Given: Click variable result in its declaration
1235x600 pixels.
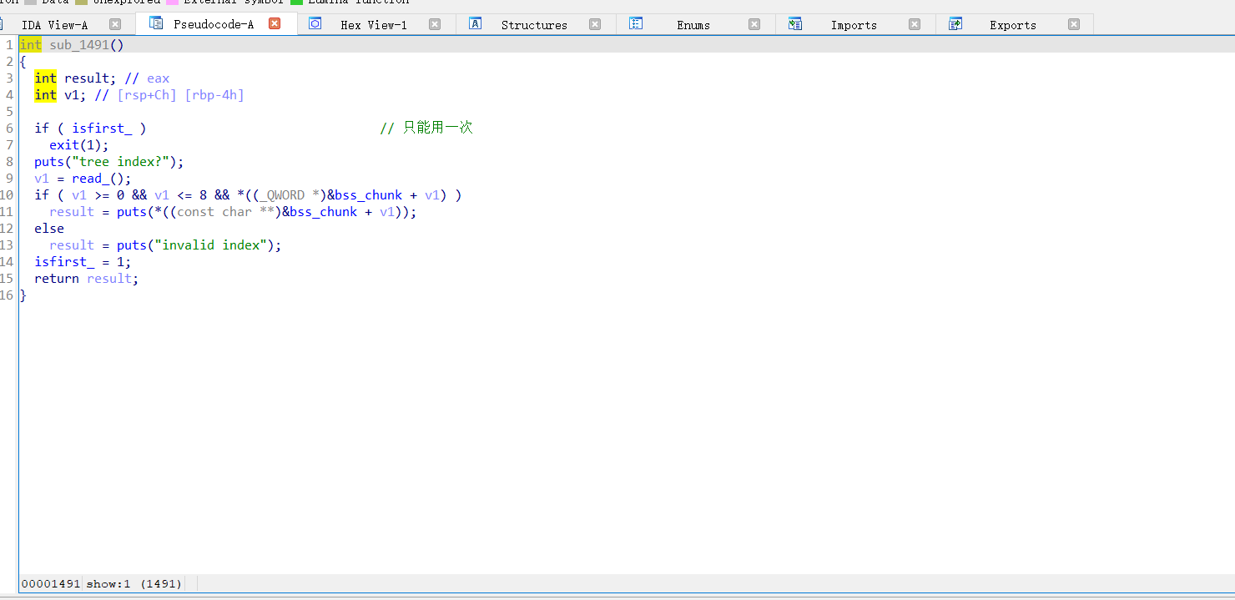Looking at the screenshot, I should click(x=87, y=78).
